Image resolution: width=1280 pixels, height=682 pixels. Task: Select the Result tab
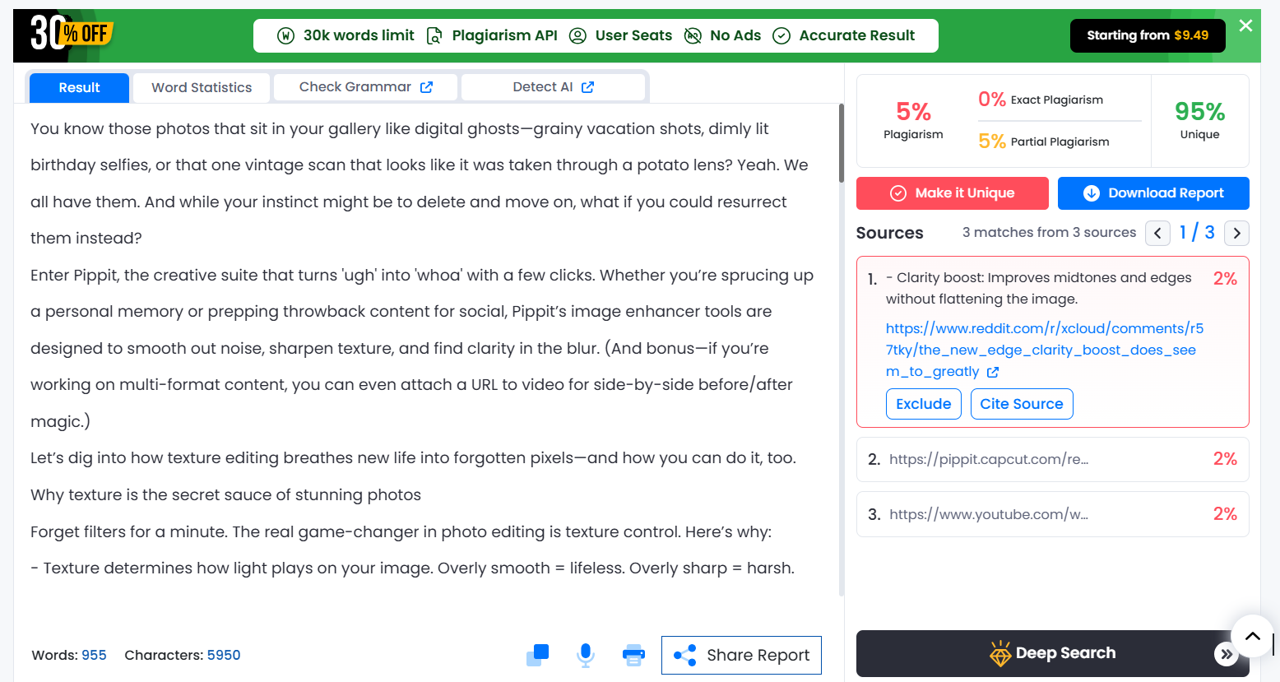click(79, 87)
